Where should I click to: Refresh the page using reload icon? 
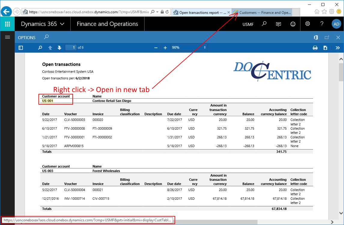[167, 12]
